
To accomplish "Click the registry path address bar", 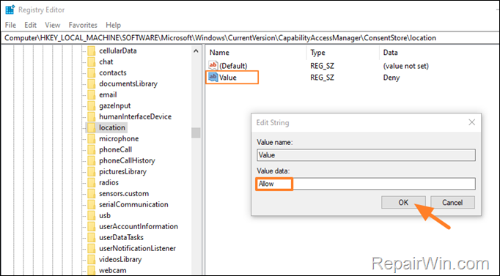I will tap(250, 38).
